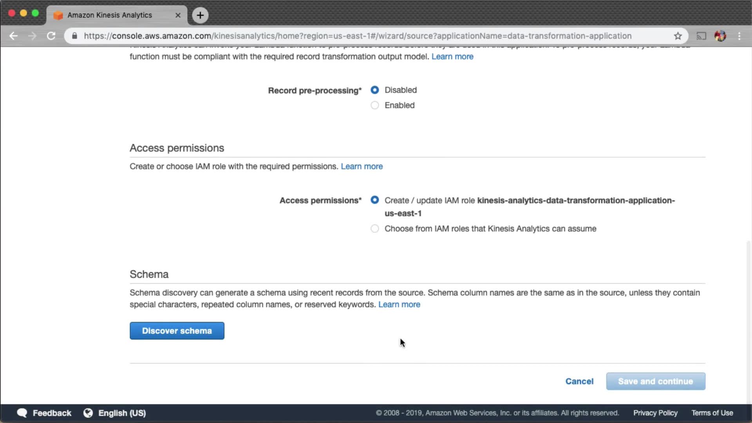The height and width of the screenshot is (423, 752).
Task: Click the Feedback speech bubble icon
Action: [x=22, y=413]
